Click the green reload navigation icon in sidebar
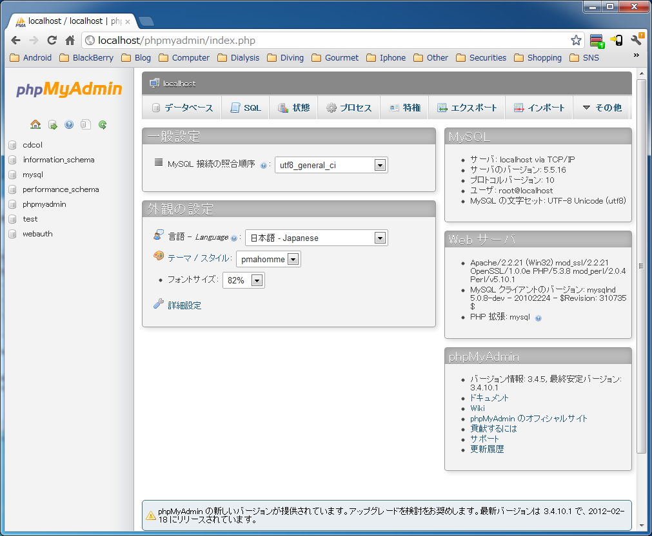The image size is (652, 536). 103,124
